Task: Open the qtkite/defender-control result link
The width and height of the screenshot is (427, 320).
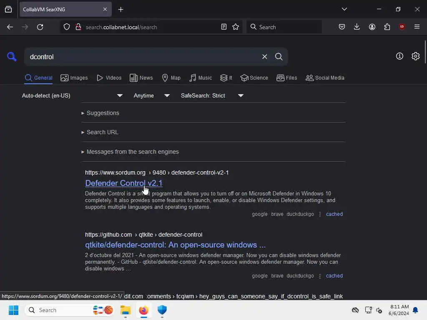Action: 175,245
